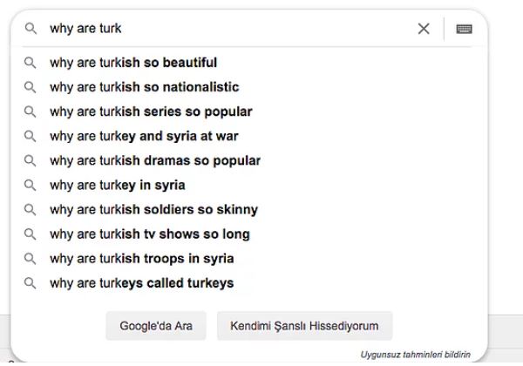Click into the 'why are turk' search field

coord(227,29)
